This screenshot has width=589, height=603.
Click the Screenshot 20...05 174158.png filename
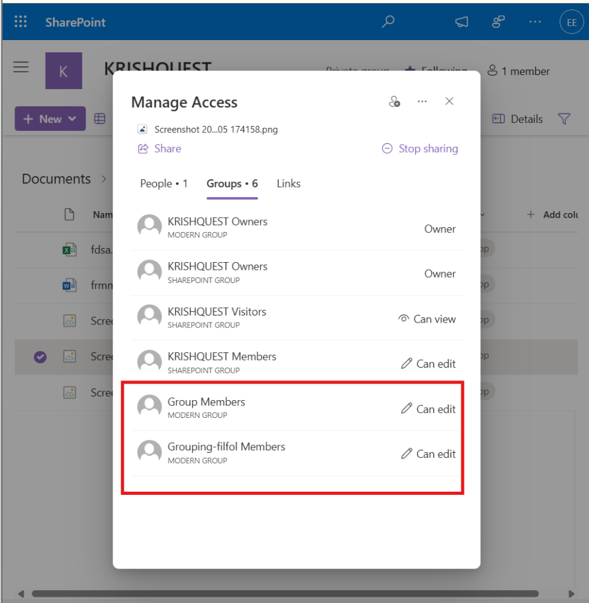click(x=216, y=130)
